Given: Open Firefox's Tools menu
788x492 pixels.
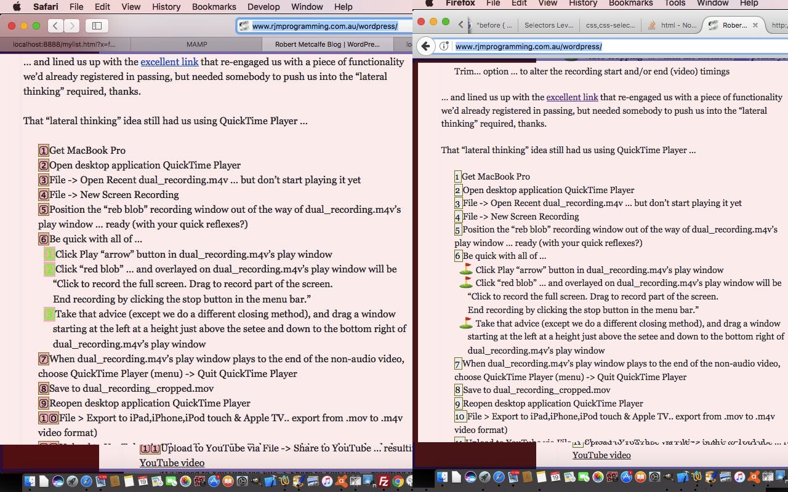Looking at the screenshot, I should click(675, 3).
